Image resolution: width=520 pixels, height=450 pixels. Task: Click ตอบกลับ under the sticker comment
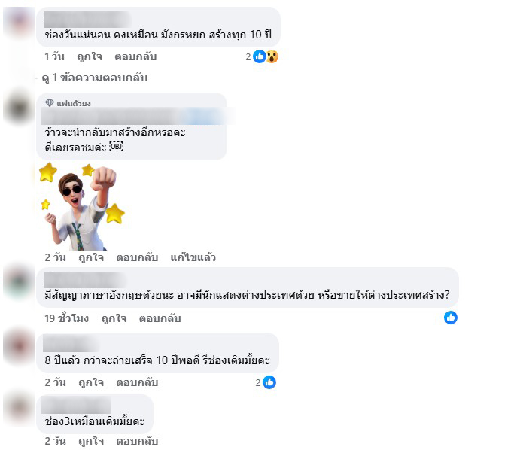(137, 257)
